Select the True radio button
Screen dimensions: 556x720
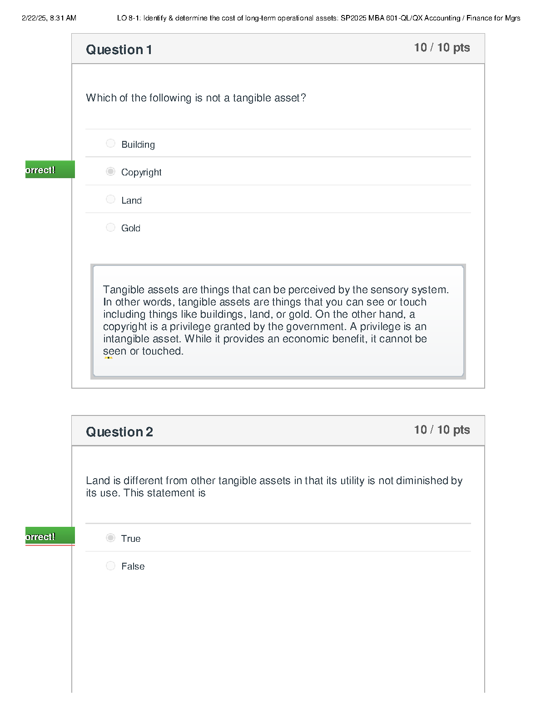tap(110, 538)
